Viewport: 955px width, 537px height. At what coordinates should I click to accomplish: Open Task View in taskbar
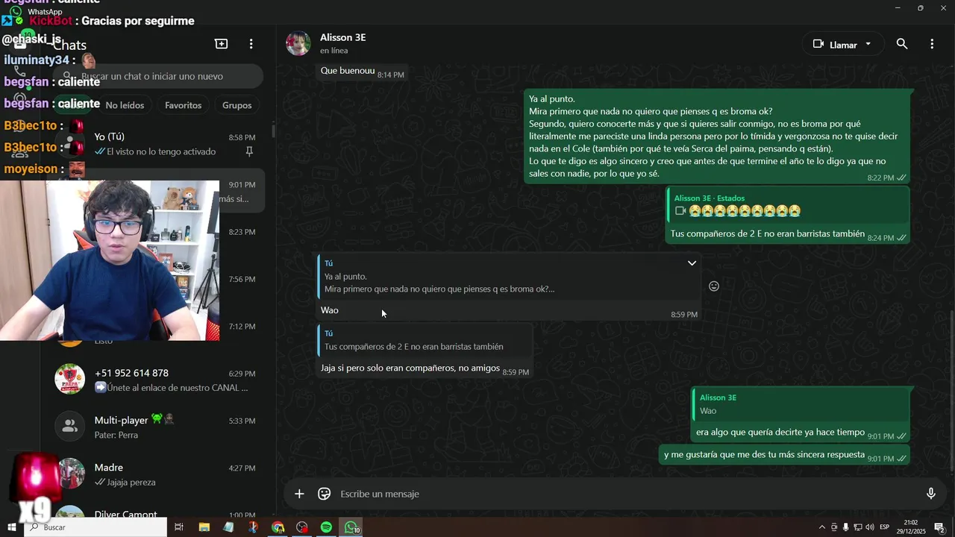pos(179,527)
